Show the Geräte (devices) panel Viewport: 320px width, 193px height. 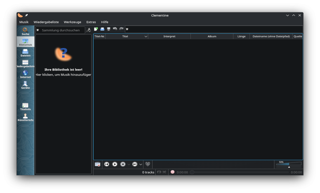pos(25,85)
